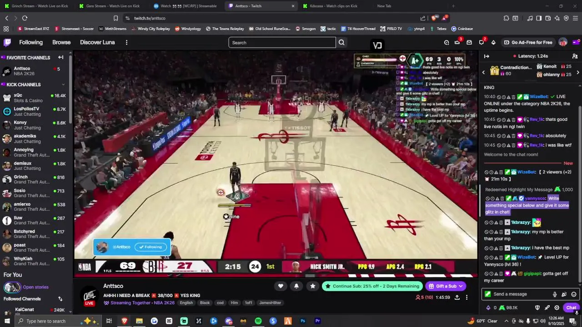Screen dimensions: 582x327
Task: Open the Following nav tab
Action: tap(31, 42)
